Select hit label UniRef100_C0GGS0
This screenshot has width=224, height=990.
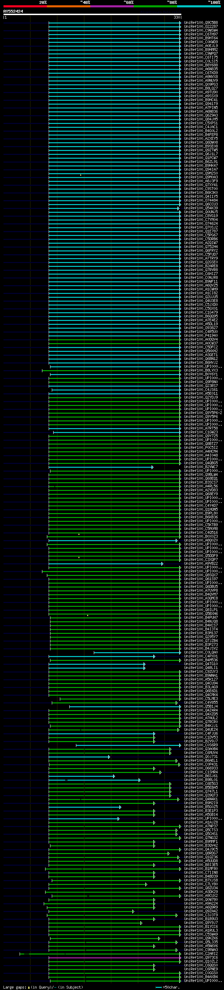[201, 972]
